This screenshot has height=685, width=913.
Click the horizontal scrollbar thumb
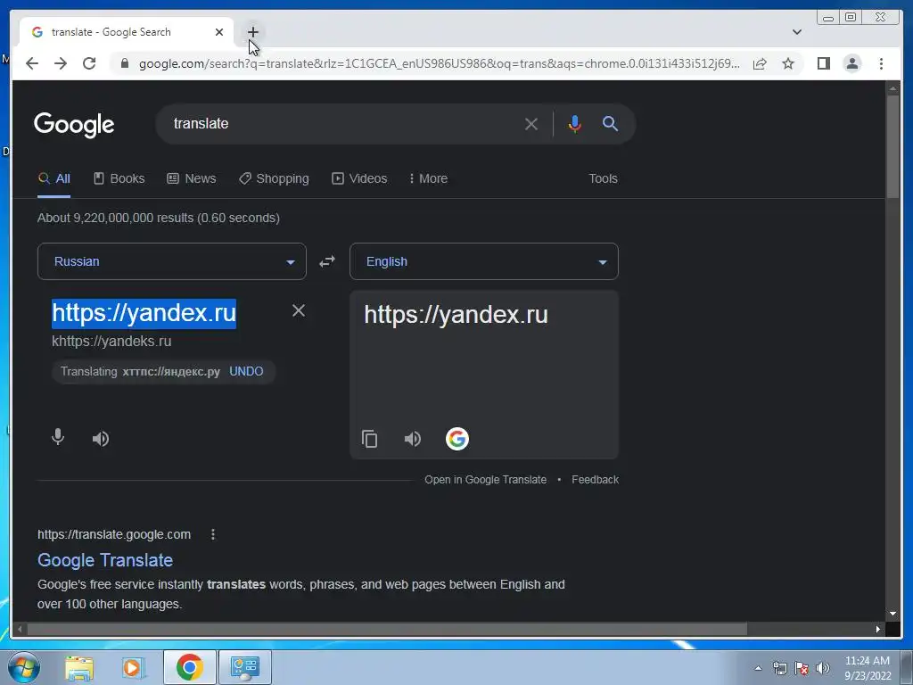pyautogui.click(x=387, y=629)
